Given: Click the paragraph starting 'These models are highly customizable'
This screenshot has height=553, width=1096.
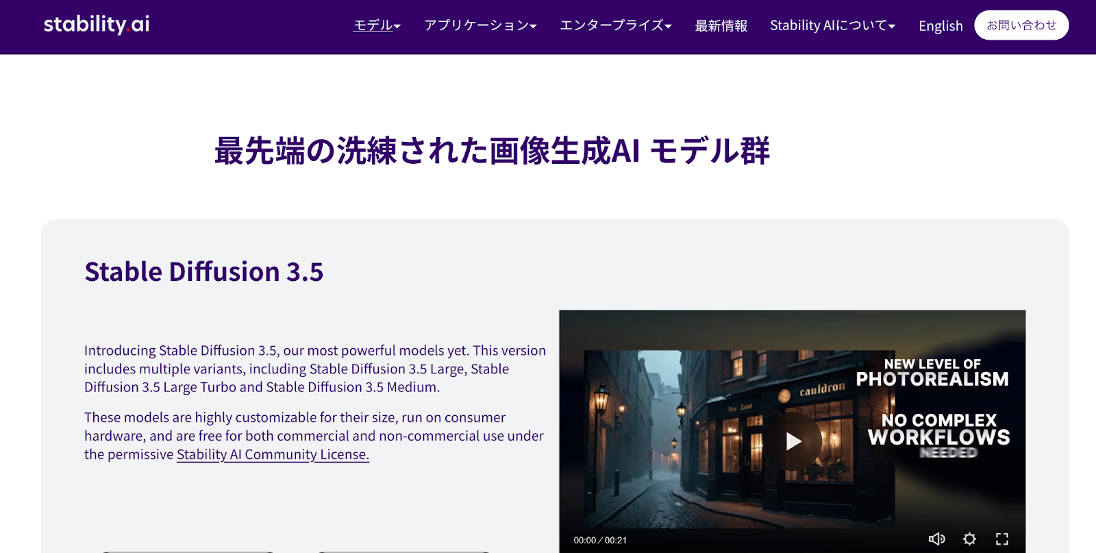Looking at the screenshot, I should click(x=314, y=436).
